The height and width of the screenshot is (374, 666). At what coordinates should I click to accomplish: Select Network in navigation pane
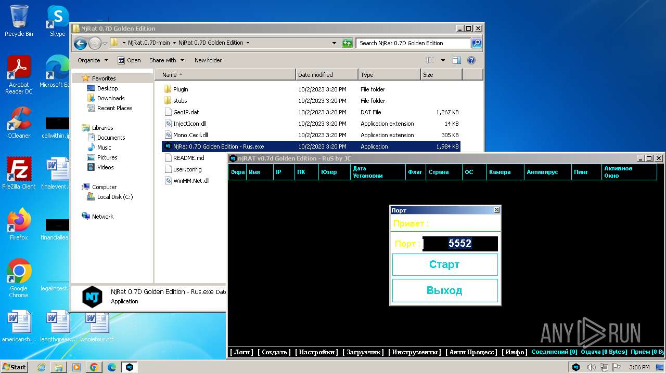tap(103, 217)
